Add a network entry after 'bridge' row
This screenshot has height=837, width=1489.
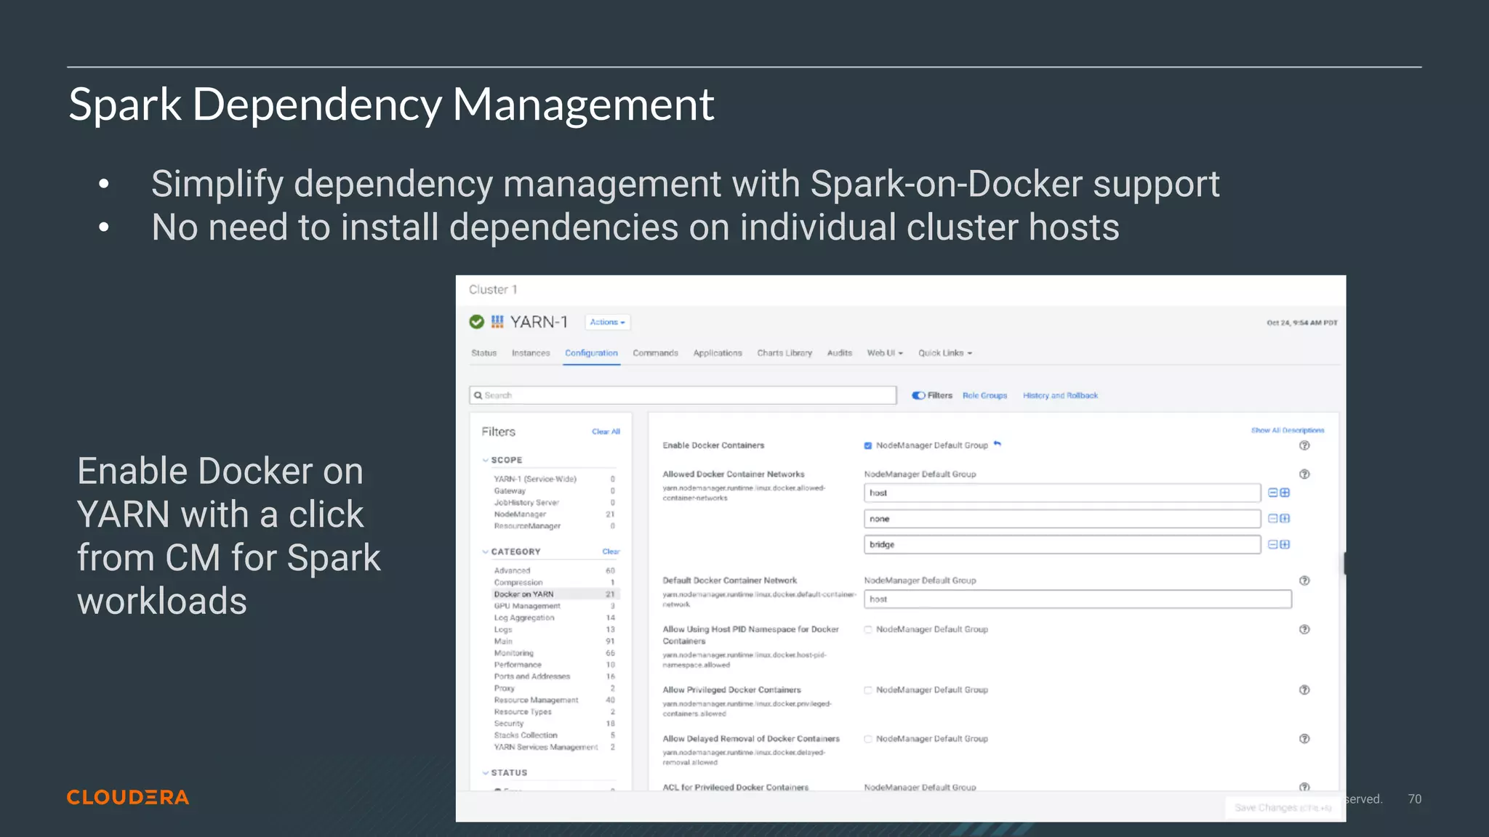1285,545
